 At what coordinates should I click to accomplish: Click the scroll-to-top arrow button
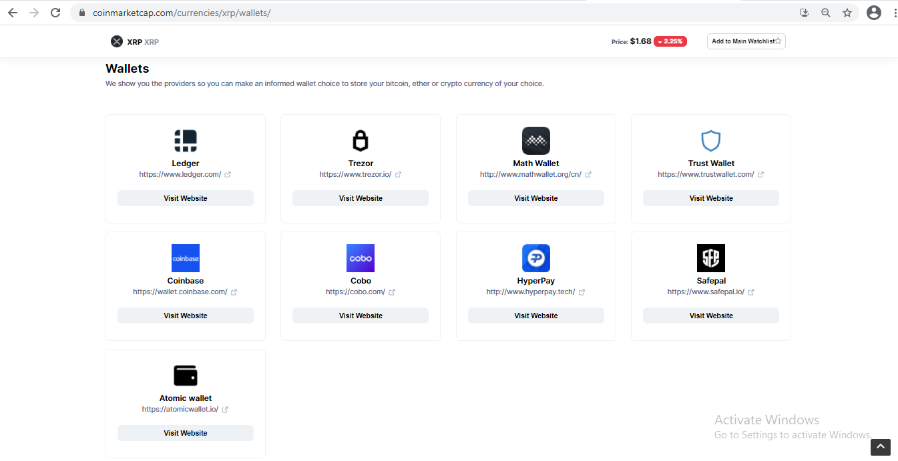880,447
